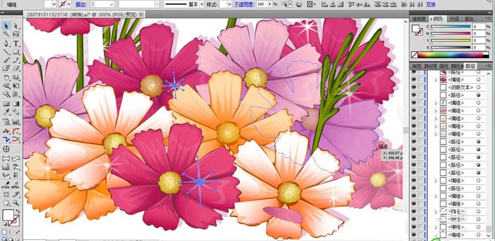This screenshot has width=495, height=241.
Task: Click the M value input field
Action: (x=479, y=33)
